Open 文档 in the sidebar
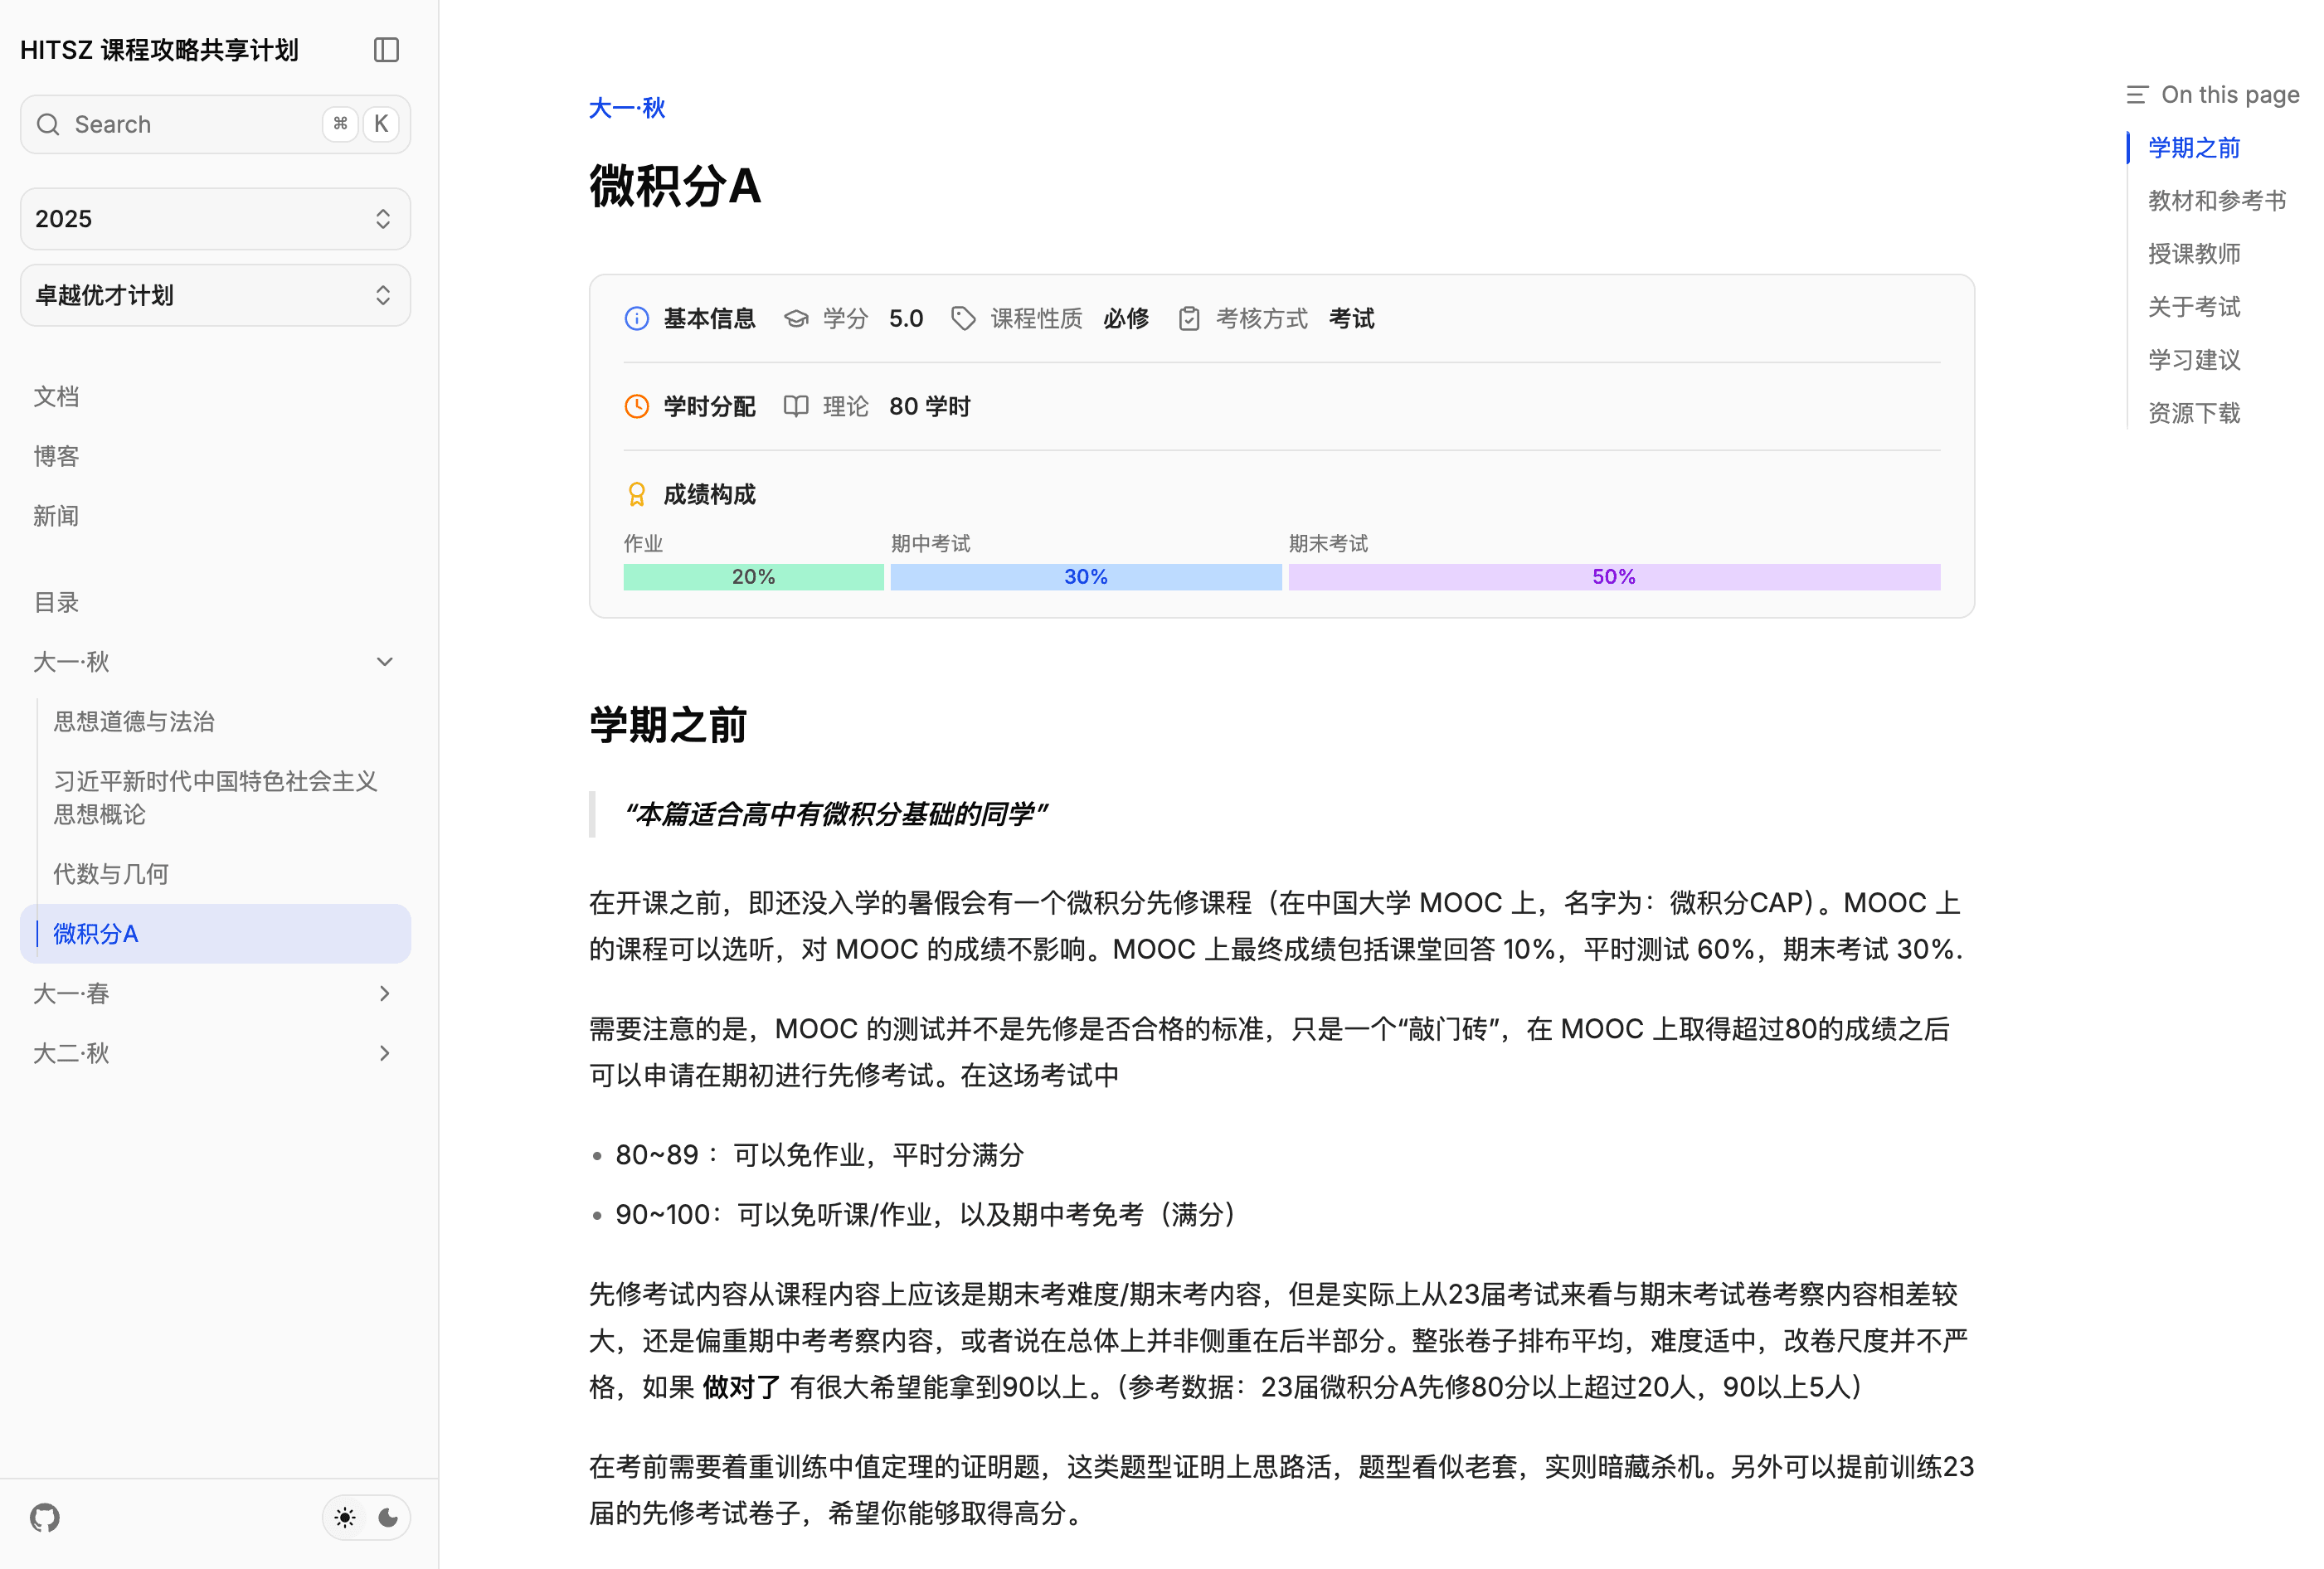Viewport: 2324px width, 1569px height. 56,397
